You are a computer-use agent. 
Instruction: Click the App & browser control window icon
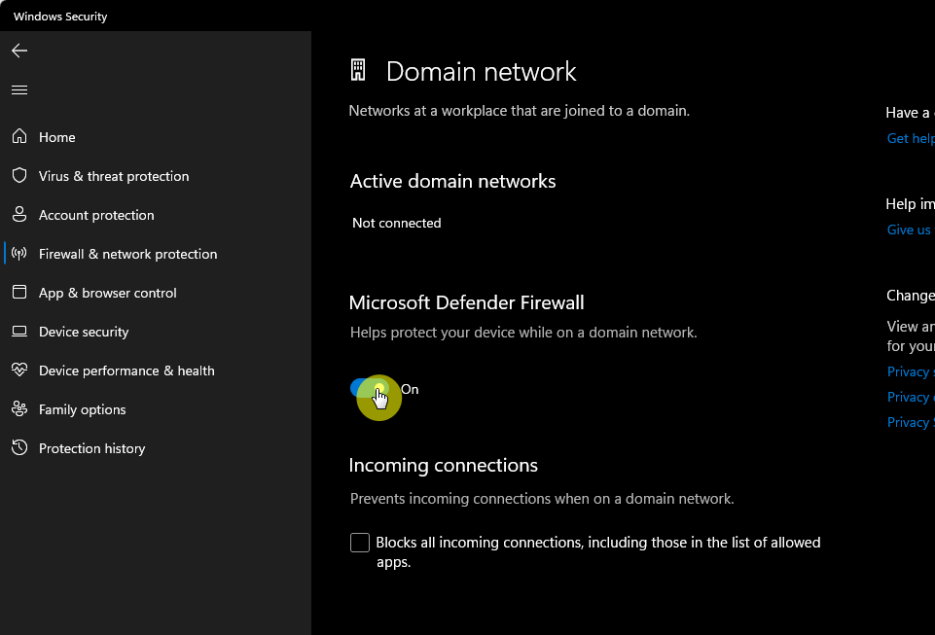(19, 292)
